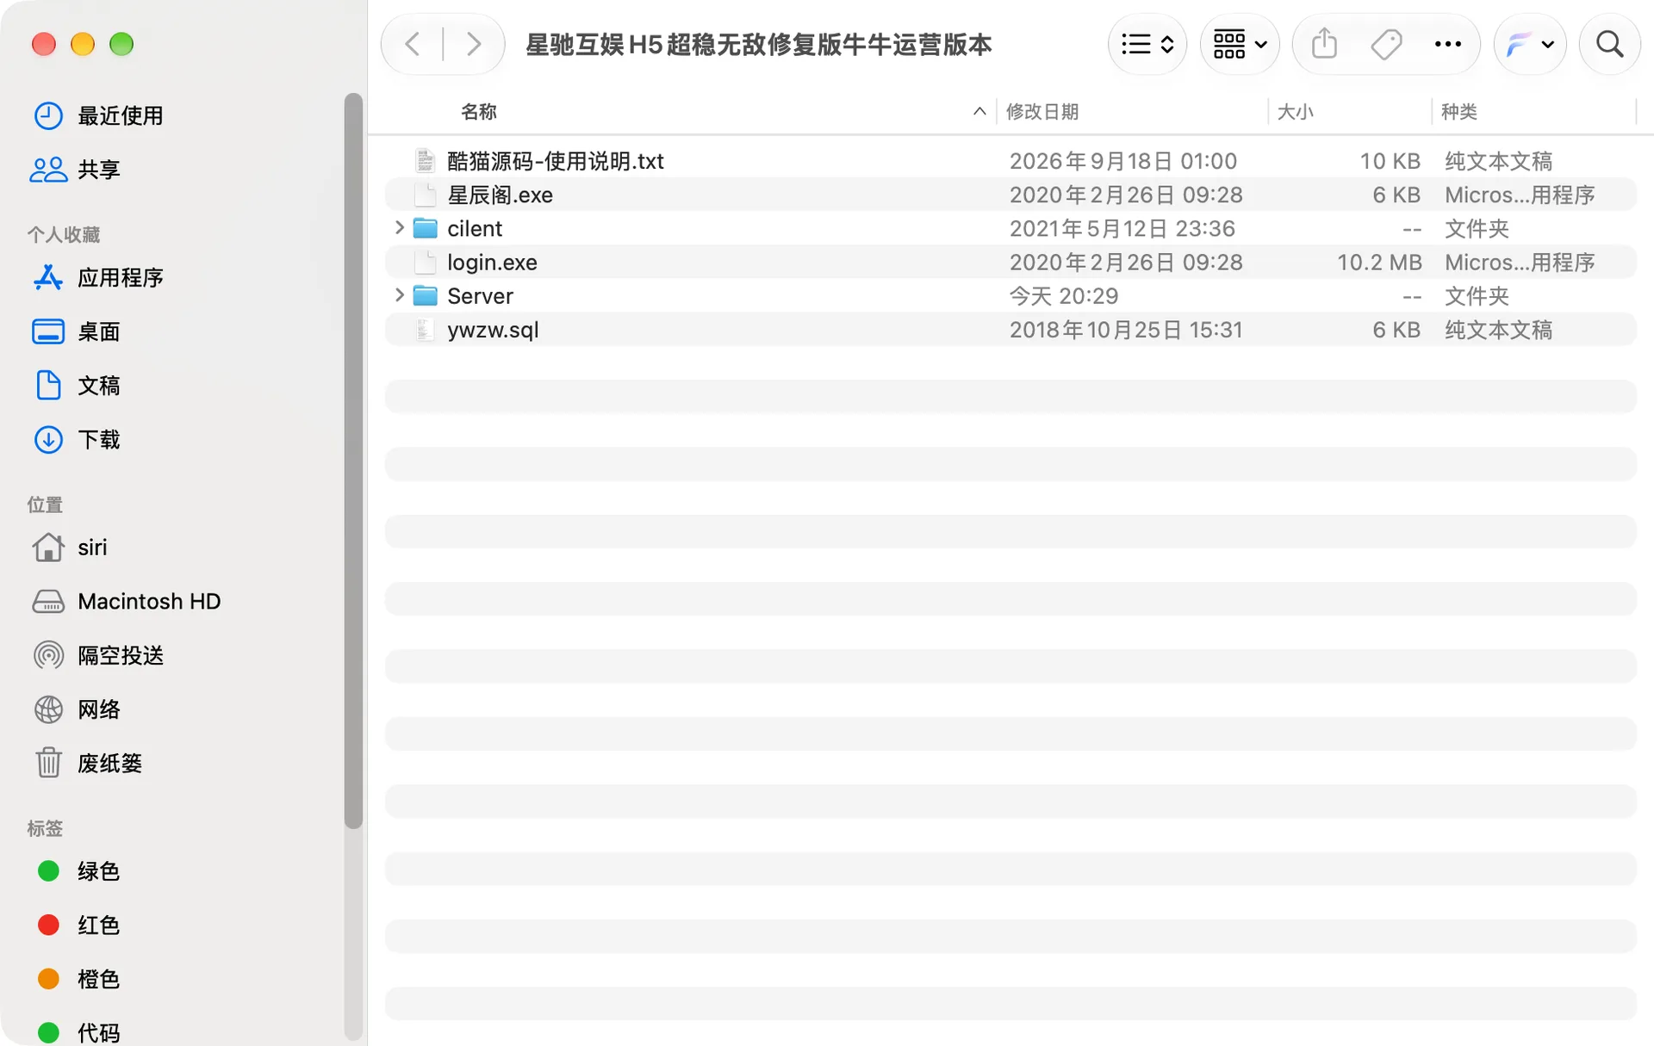
Task: Click the 10.2 MB size cell
Action: coord(1378,262)
